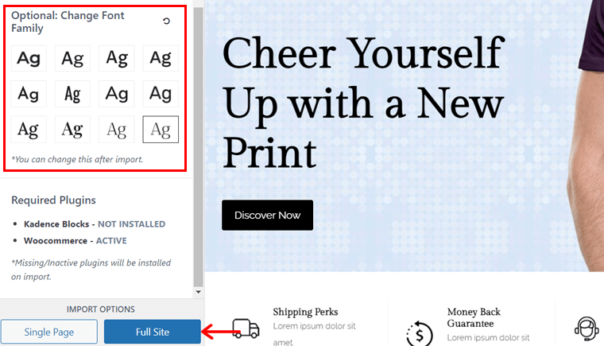Pick the condensed font option in the middle row
The height and width of the screenshot is (346, 604).
pyautogui.click(x=72, y=94)
